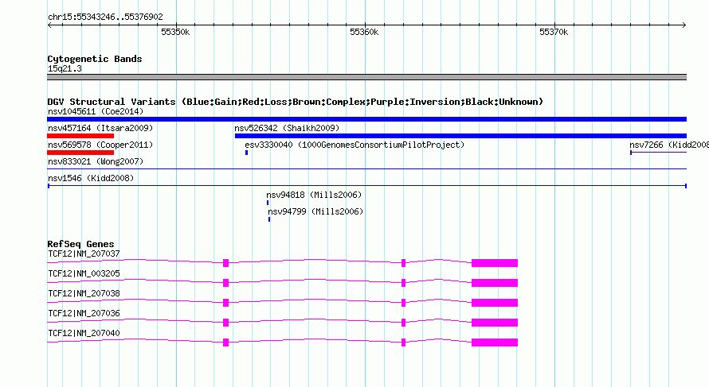This screenshot has width=709, height=387.
Task: Click the large exon of TCF12|NM_207040
Action: pos(495,342)
